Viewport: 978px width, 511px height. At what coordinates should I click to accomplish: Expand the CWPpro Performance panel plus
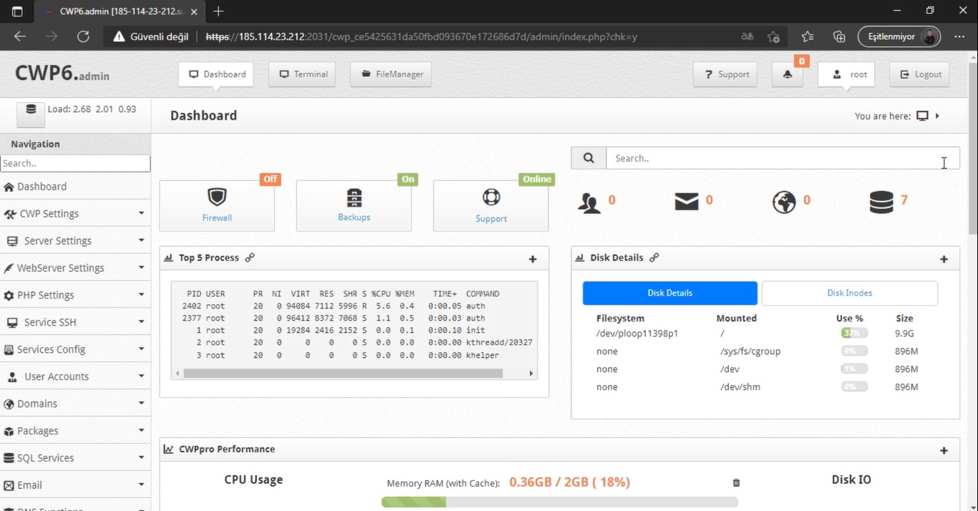pos(944,450)
